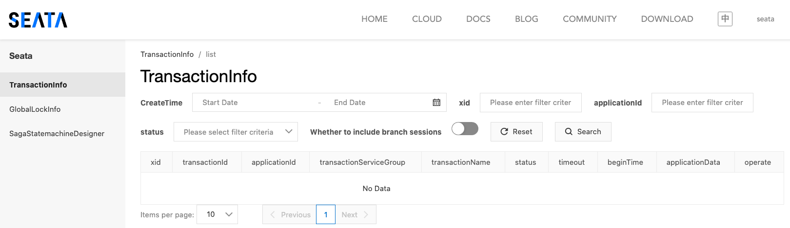Click the No Data message
The image size is (790, 228).
(376, 189)
